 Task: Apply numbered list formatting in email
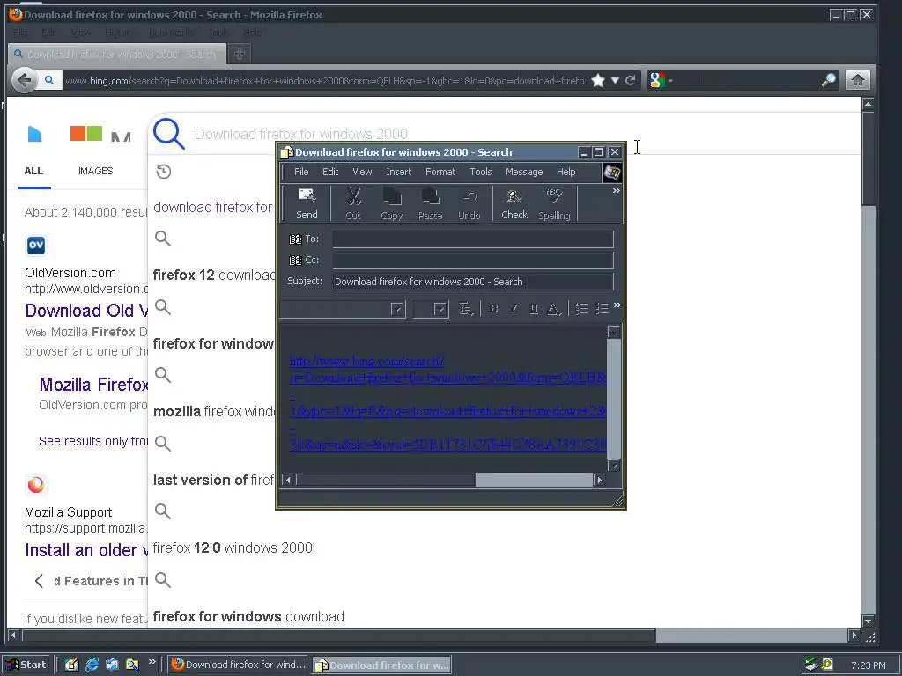coord(581,309)
